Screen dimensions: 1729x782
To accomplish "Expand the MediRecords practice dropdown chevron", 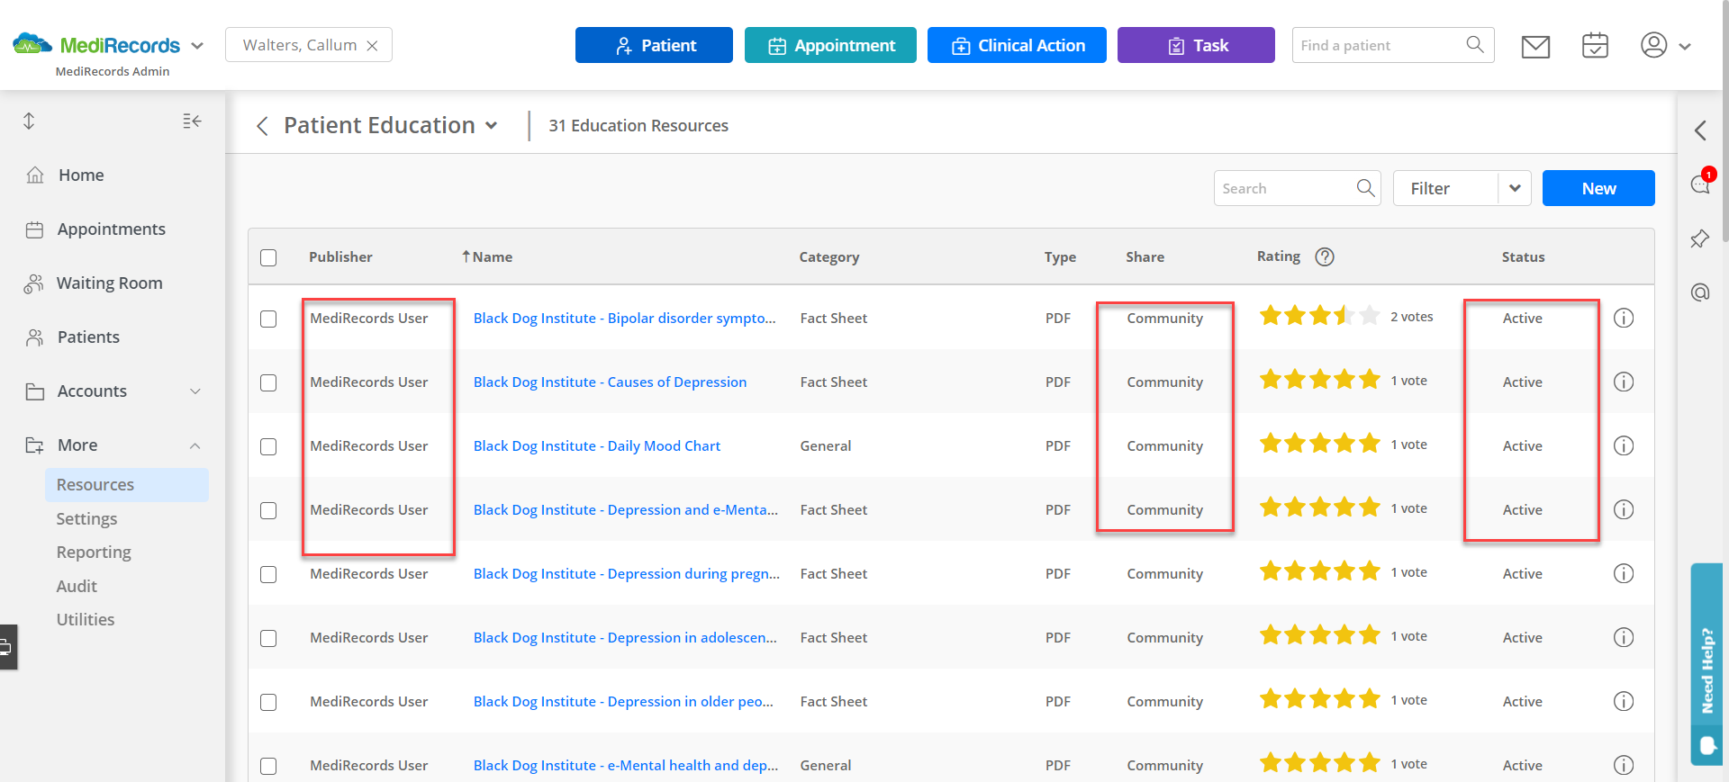I will [197, 46].
